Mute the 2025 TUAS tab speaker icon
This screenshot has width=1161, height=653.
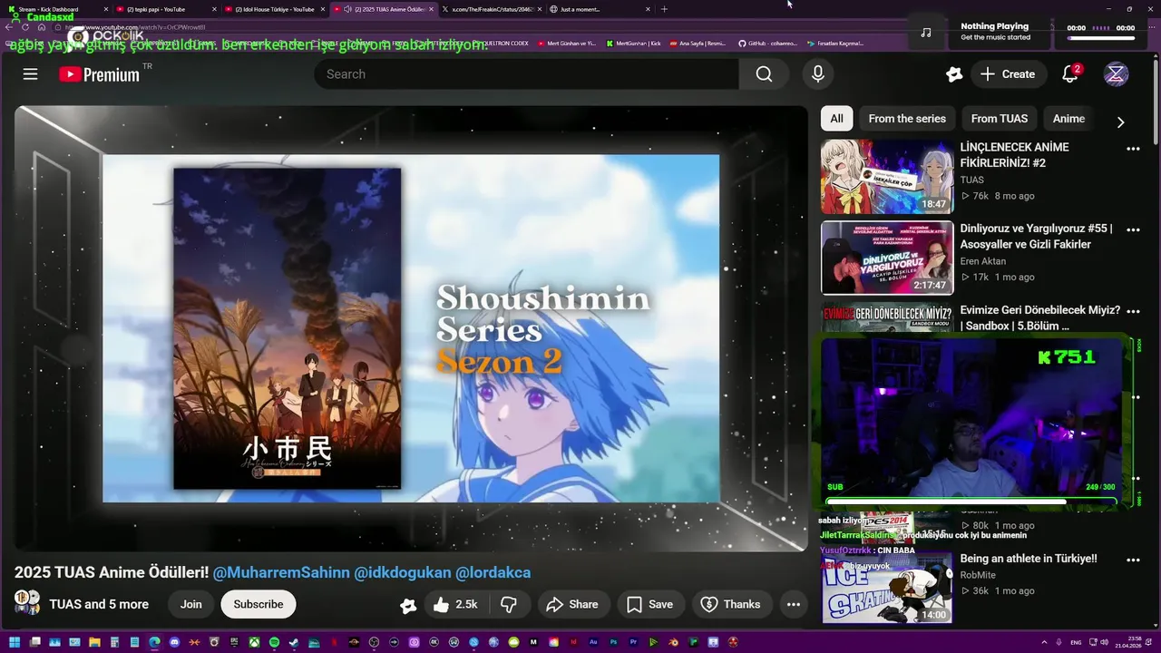[x=348, y=9]
